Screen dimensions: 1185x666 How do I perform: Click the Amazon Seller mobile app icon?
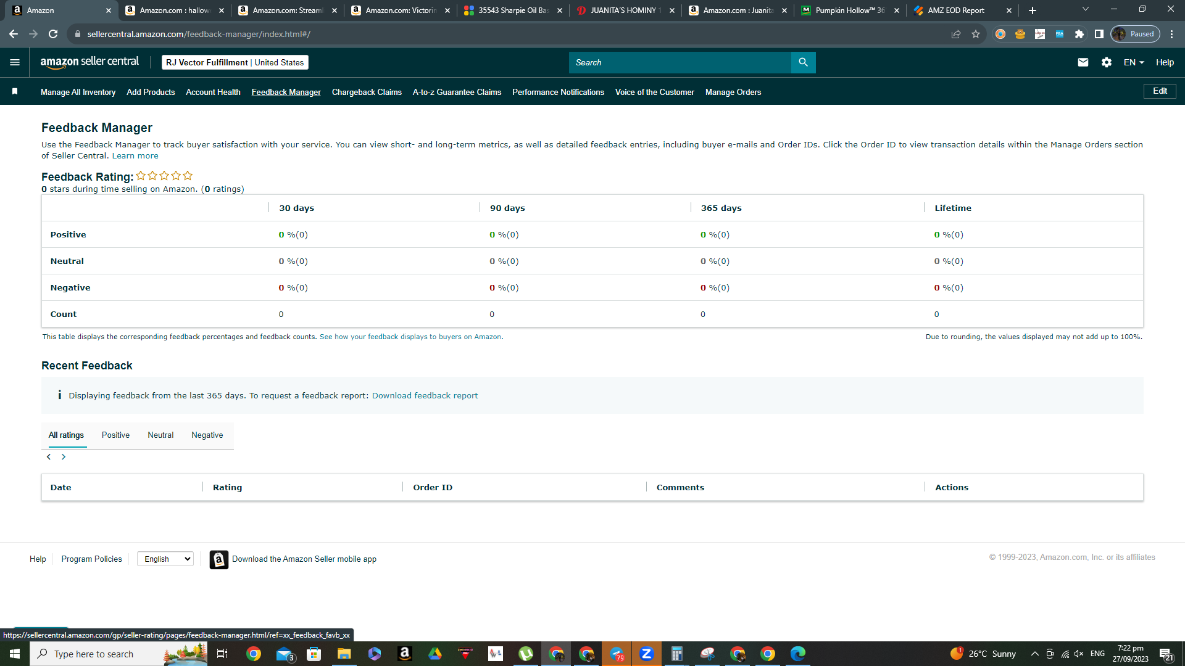[x=219, y=559]
